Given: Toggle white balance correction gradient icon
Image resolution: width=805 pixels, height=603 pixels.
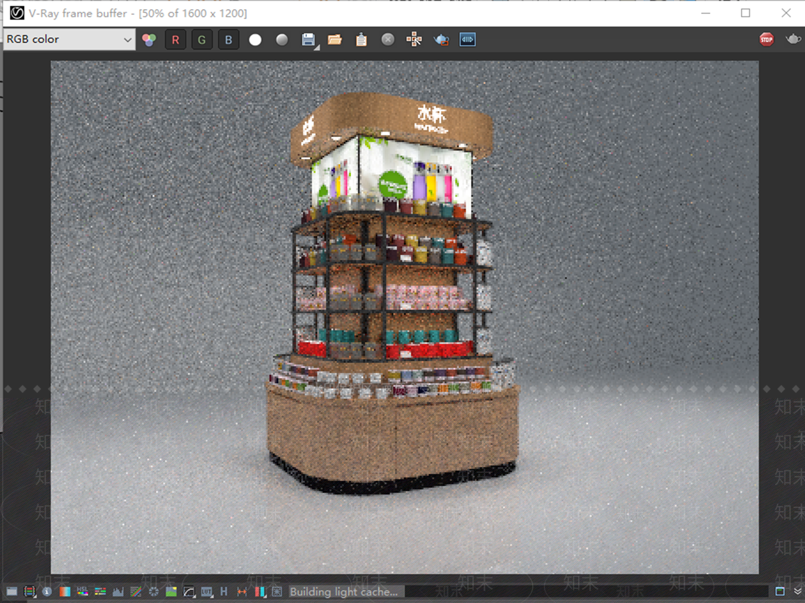Looking at the screenshot, I should [x=65, y=591].
